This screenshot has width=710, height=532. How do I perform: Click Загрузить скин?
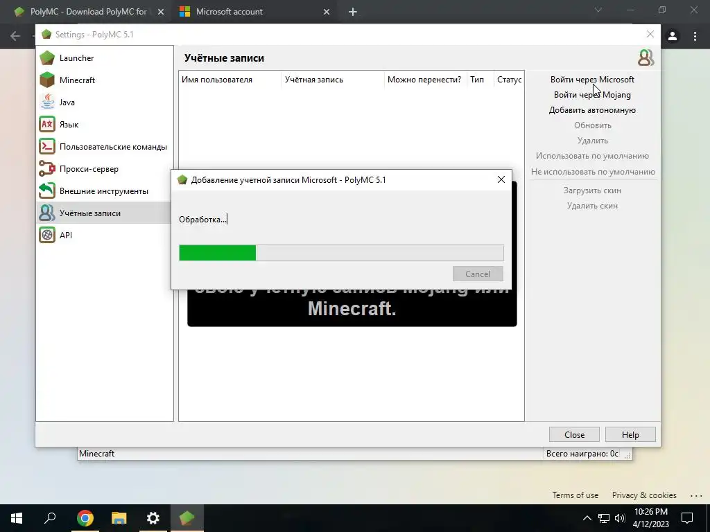click(x=592, y=190)
